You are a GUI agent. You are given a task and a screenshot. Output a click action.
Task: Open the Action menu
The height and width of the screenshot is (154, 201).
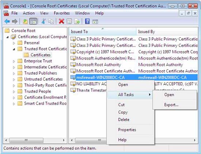[29, 13]
